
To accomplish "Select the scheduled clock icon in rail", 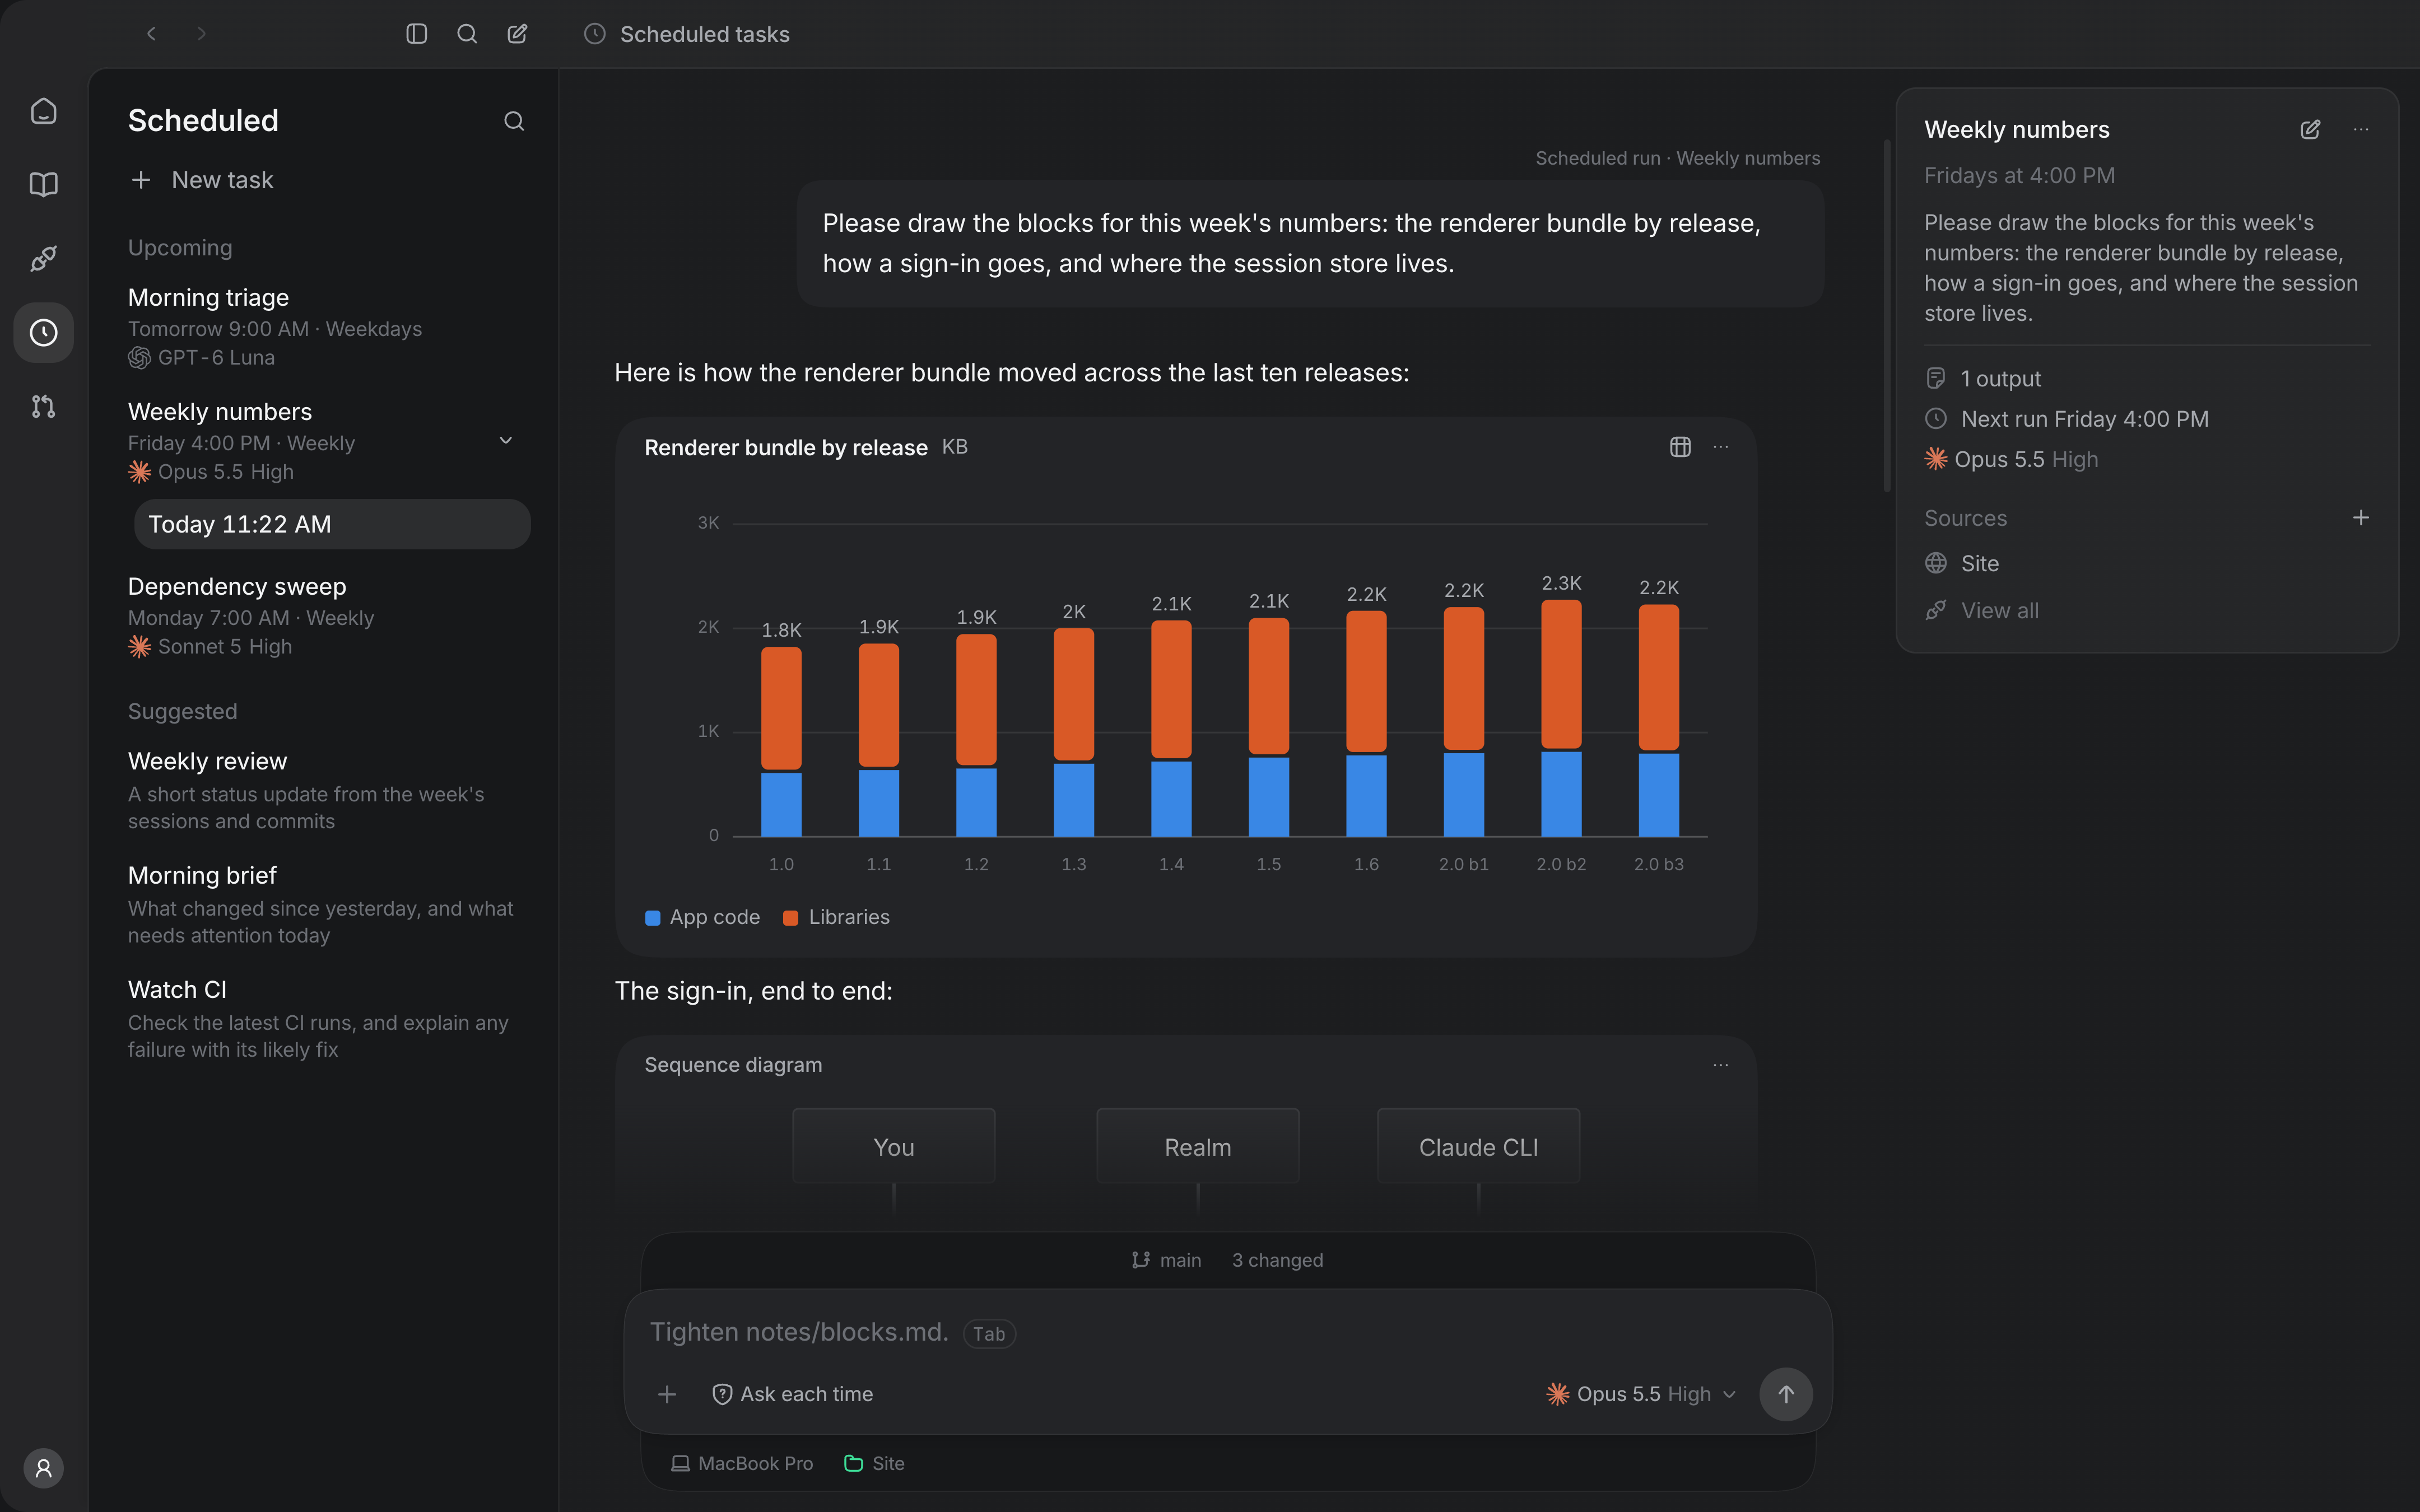I will [43, 333].
